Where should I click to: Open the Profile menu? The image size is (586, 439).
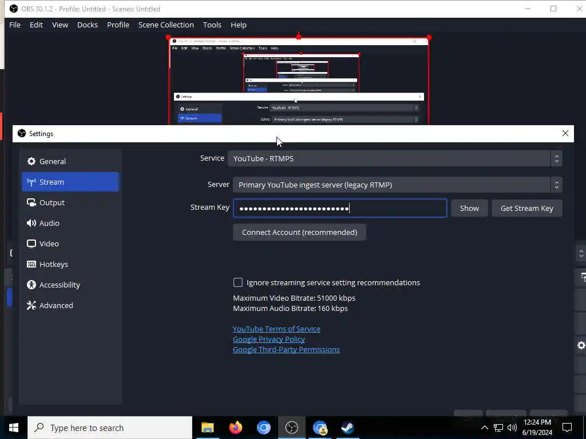click(x=118, y=25)
